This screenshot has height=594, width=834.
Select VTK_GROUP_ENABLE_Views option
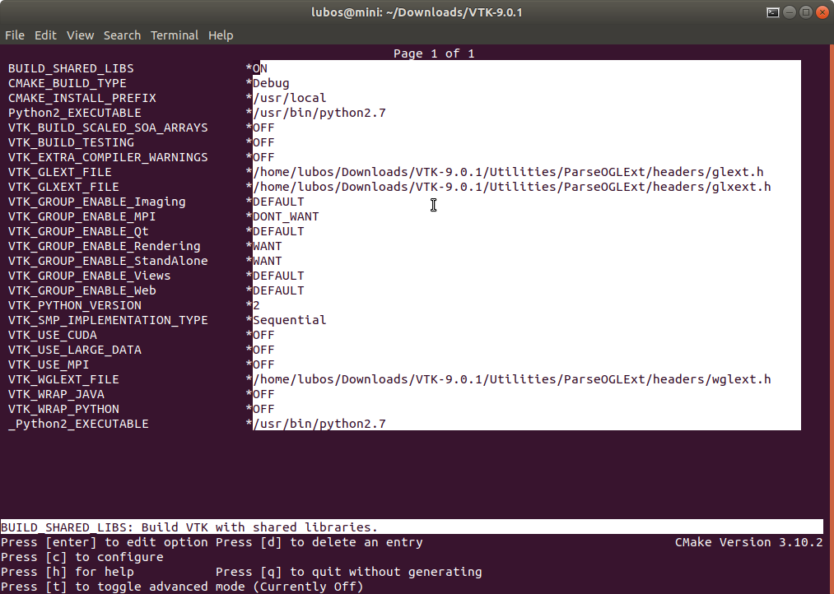point(90,276)
